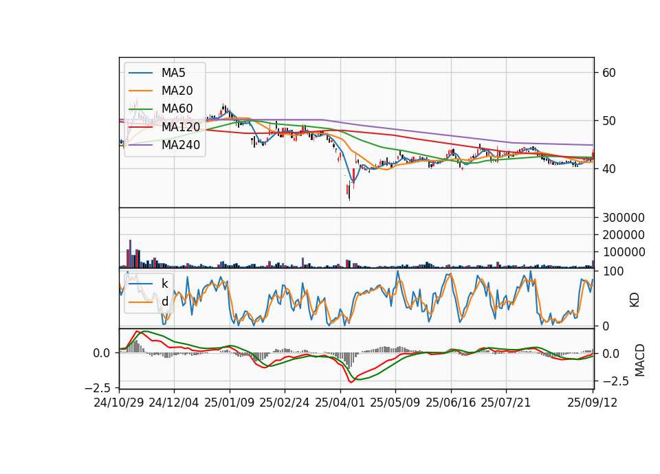Click the 'd' legend entry in KD panel
Image resolution: width=660 pixels, height=474 pixels.
pyautogui.click(x=164, y=301)
